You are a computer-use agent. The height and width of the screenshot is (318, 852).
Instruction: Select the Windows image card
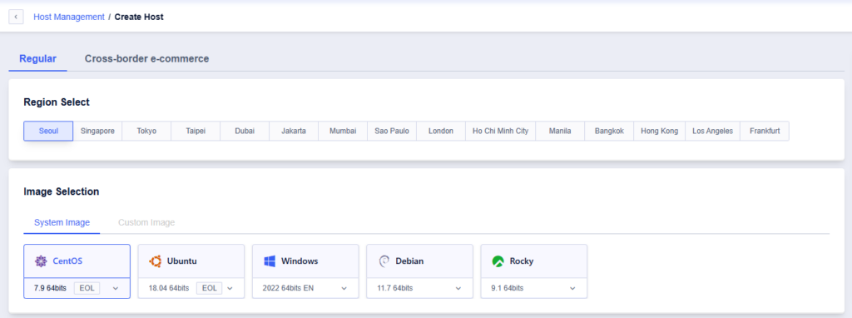[305, 261]
